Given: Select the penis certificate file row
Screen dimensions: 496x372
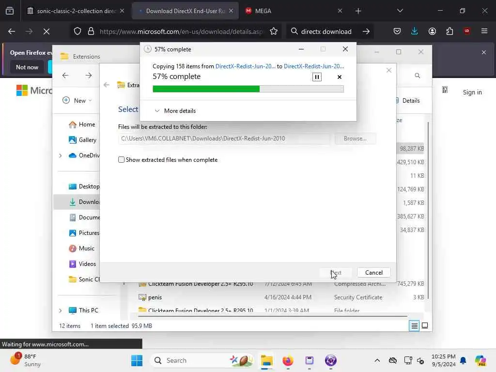Looking at the screenshot, I should point(281,297).
